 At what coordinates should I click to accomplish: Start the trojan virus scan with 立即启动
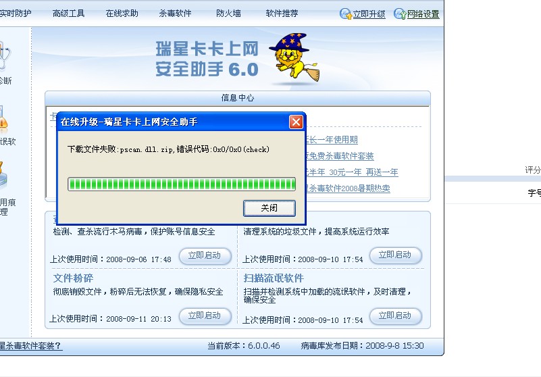pos(205,256)
